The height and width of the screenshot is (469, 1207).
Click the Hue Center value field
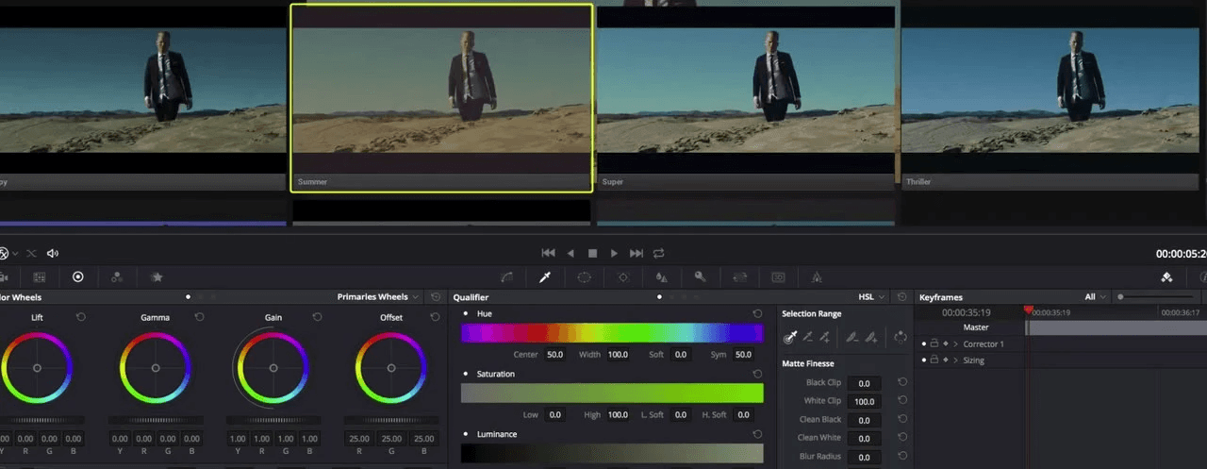tap(554, 355)
